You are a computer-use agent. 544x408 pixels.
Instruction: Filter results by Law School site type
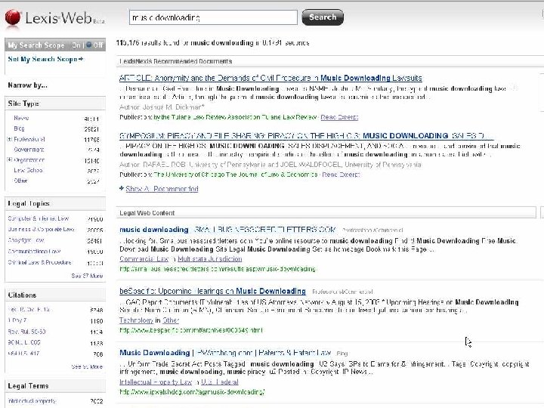click(x=28, y=170)
